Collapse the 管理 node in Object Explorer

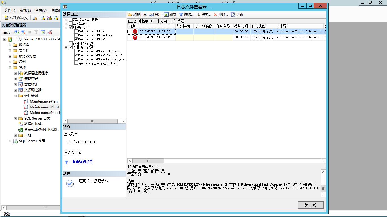pyautogui.click(x=10, y=68)
